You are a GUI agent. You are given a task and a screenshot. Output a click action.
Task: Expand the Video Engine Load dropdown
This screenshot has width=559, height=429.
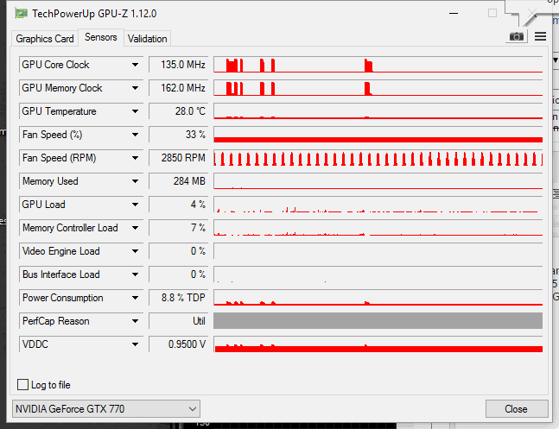(135, 251)
